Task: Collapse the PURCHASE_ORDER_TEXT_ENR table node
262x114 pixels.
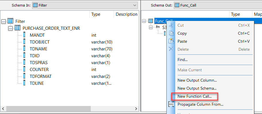Action: pyautogui.click(x=10, y=28)
